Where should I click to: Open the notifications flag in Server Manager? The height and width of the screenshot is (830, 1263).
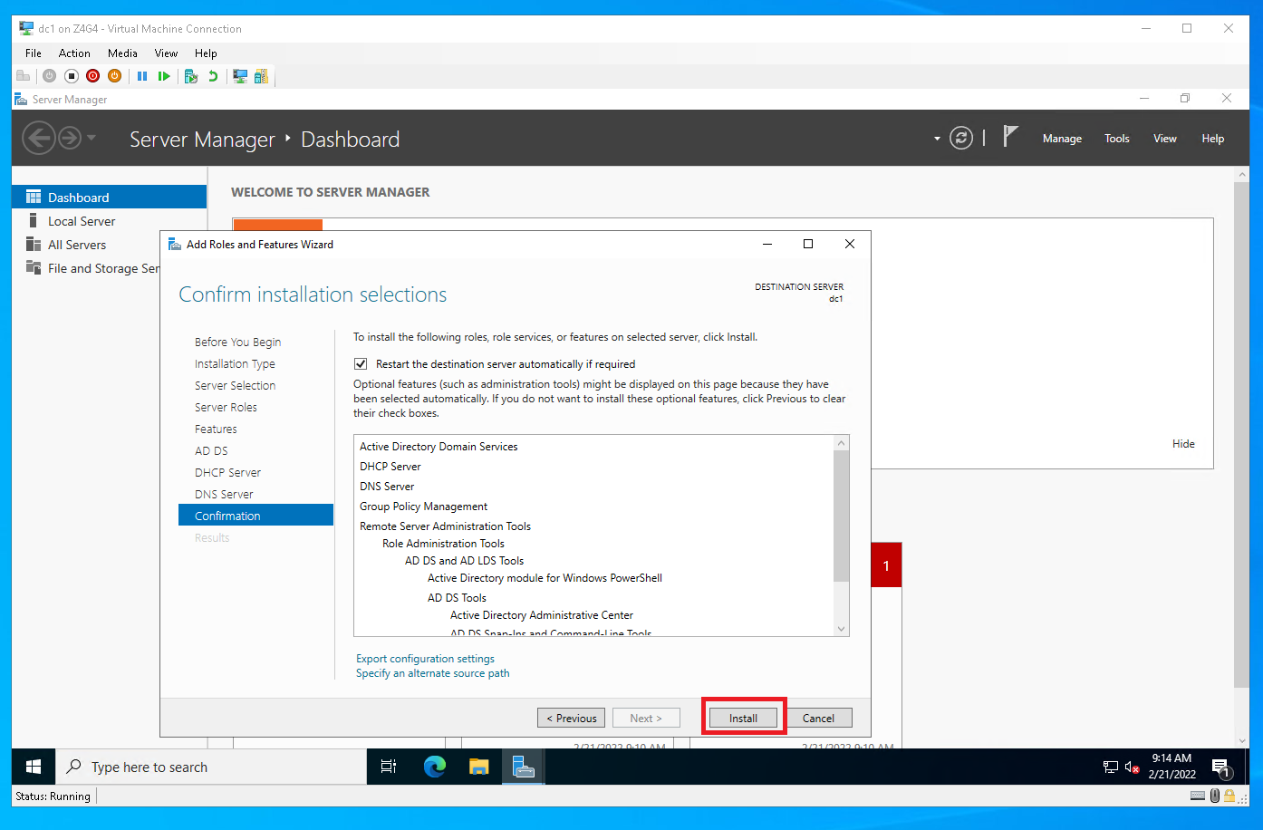click(1010, 137)
